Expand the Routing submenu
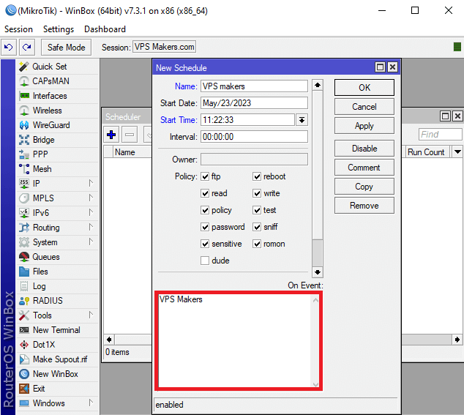This screenshot has width=464, height=415. pyautogui.click(x=91, y=228)
